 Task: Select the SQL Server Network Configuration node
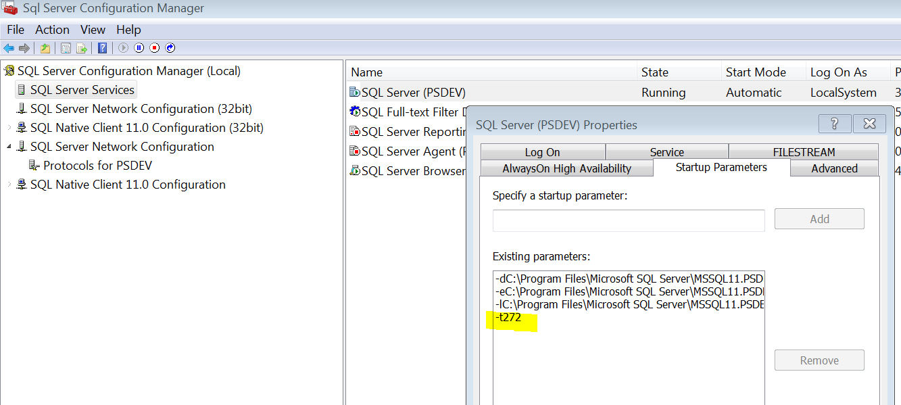pyautogui.click(x=122, y=147)
